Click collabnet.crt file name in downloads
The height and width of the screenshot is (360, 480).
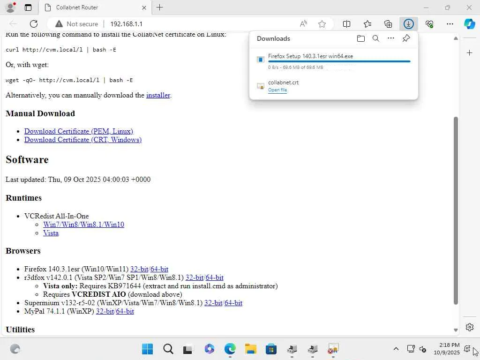tap(283, 82)
